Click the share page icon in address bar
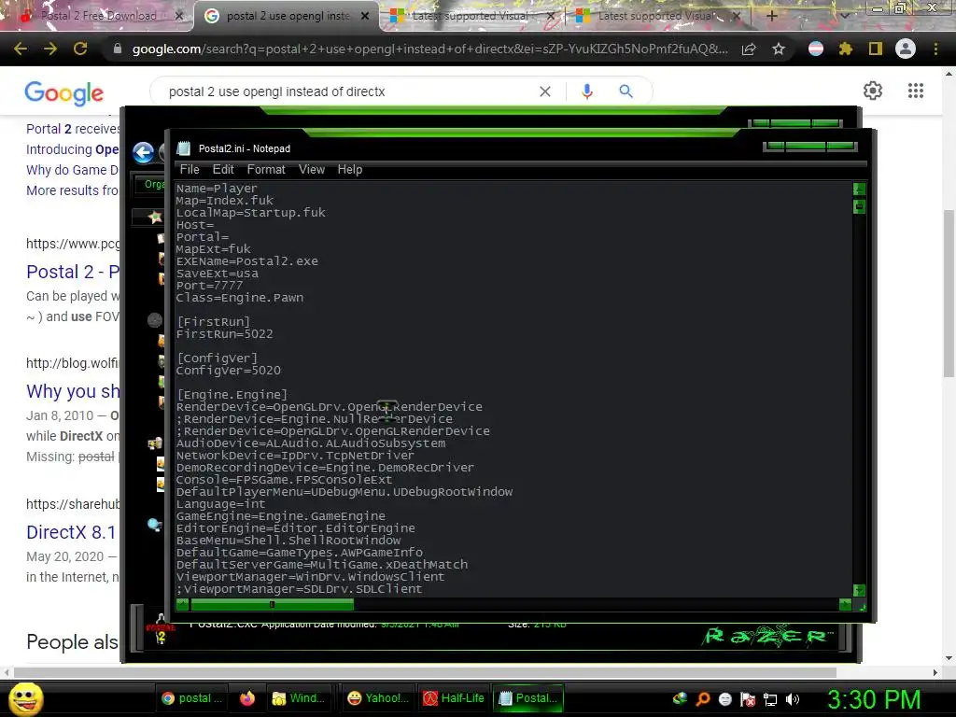Screen dimensions: 956x717 [749, 49]
